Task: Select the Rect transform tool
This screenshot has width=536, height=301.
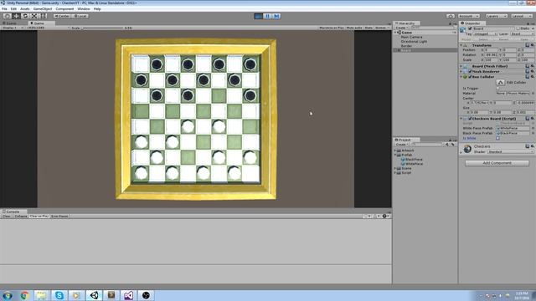Action: click(x=43, y=16)
